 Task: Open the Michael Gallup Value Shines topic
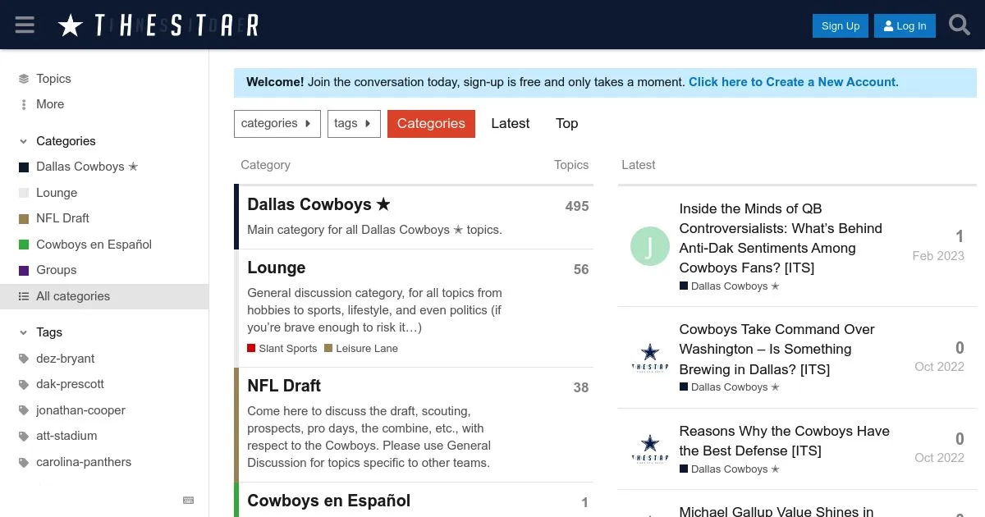tap(776, 511)
